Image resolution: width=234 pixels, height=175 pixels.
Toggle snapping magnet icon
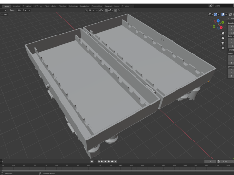click(106, 10)
